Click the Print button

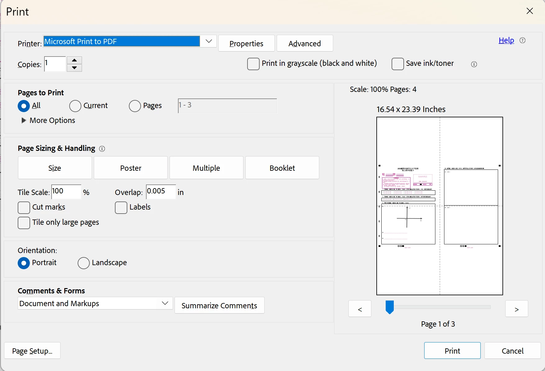452,351
